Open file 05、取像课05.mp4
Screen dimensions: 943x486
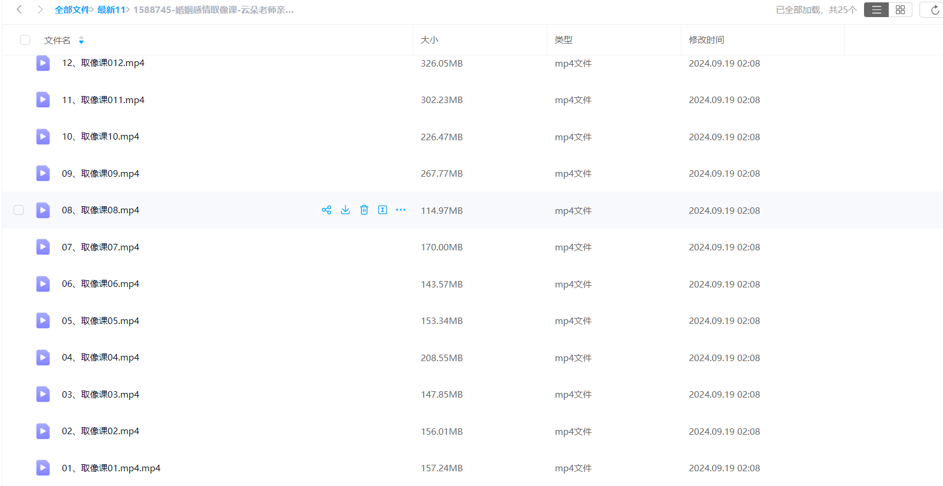(x=101, y=320)
